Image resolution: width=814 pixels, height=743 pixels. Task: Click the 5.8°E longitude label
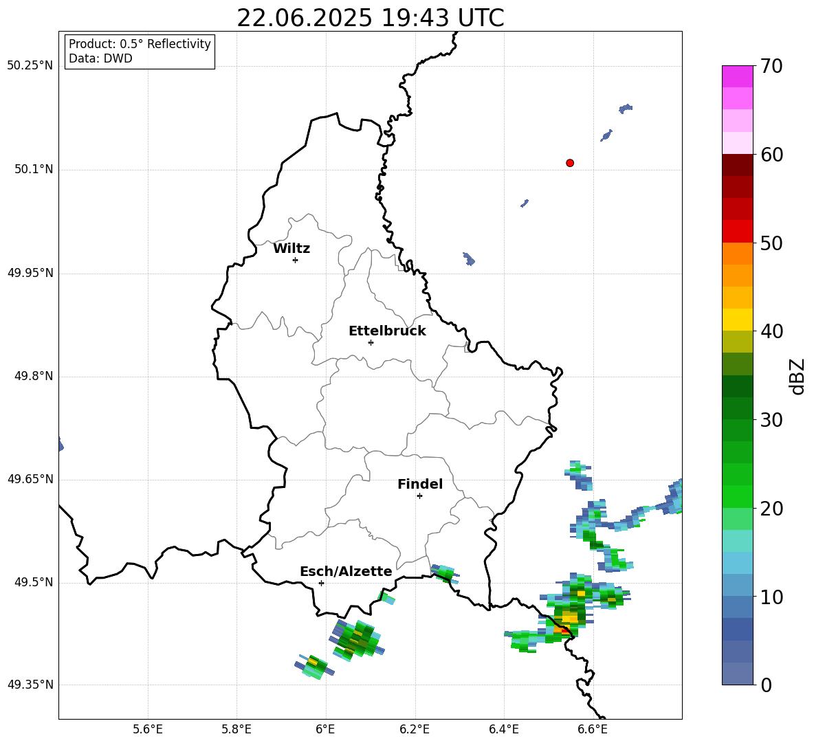click(236, 729)
